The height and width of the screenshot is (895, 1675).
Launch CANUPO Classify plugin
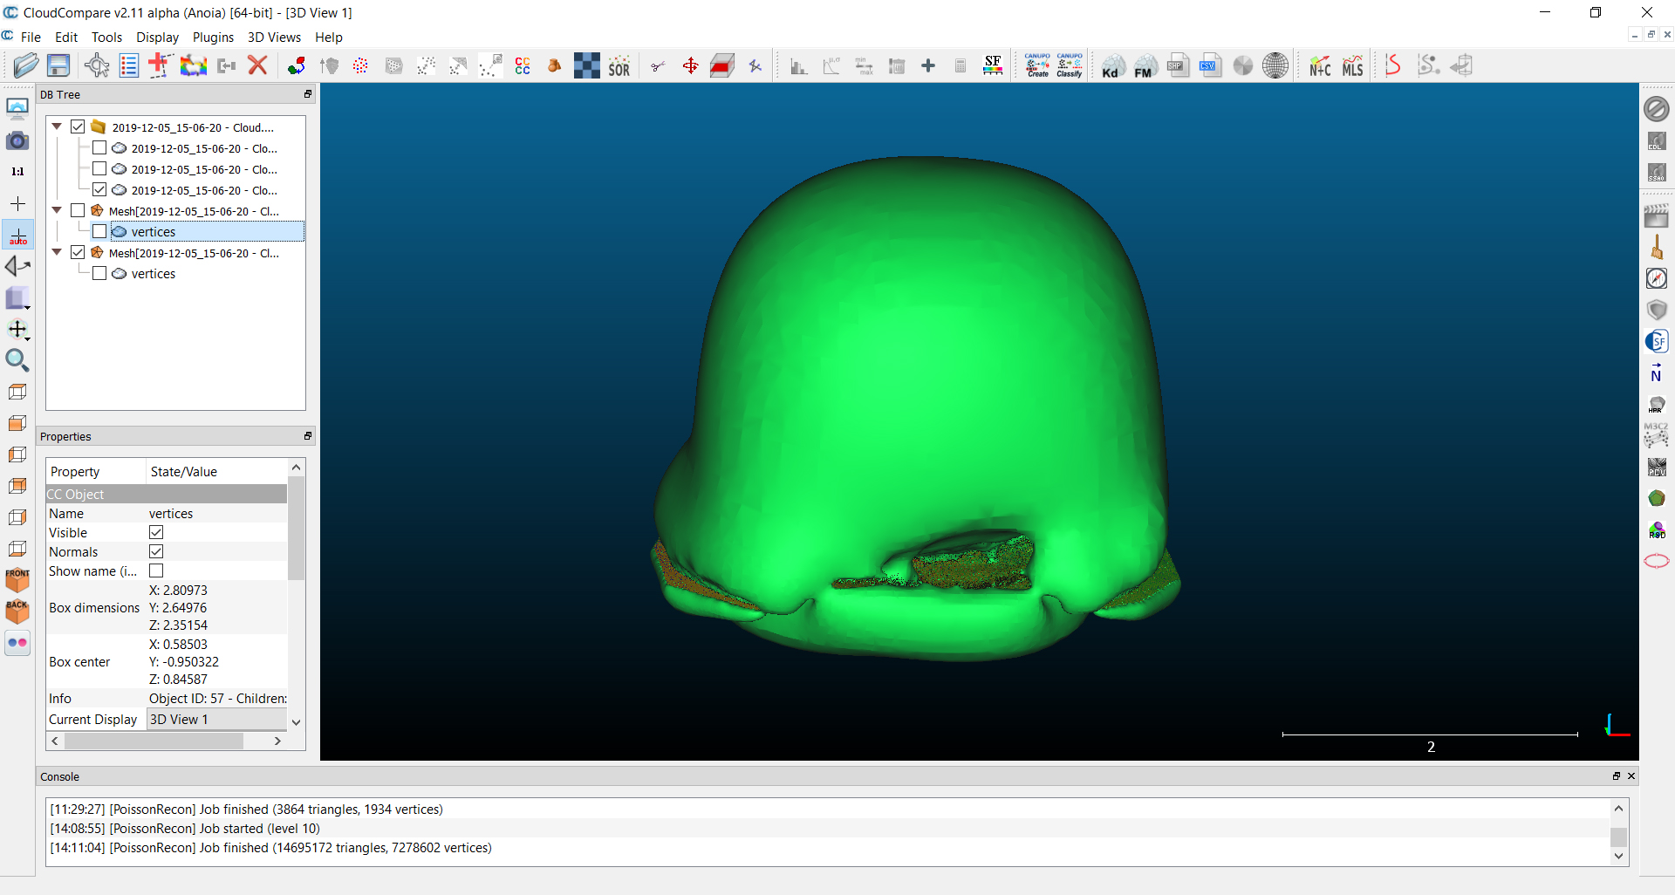(x=1070, y=65)
